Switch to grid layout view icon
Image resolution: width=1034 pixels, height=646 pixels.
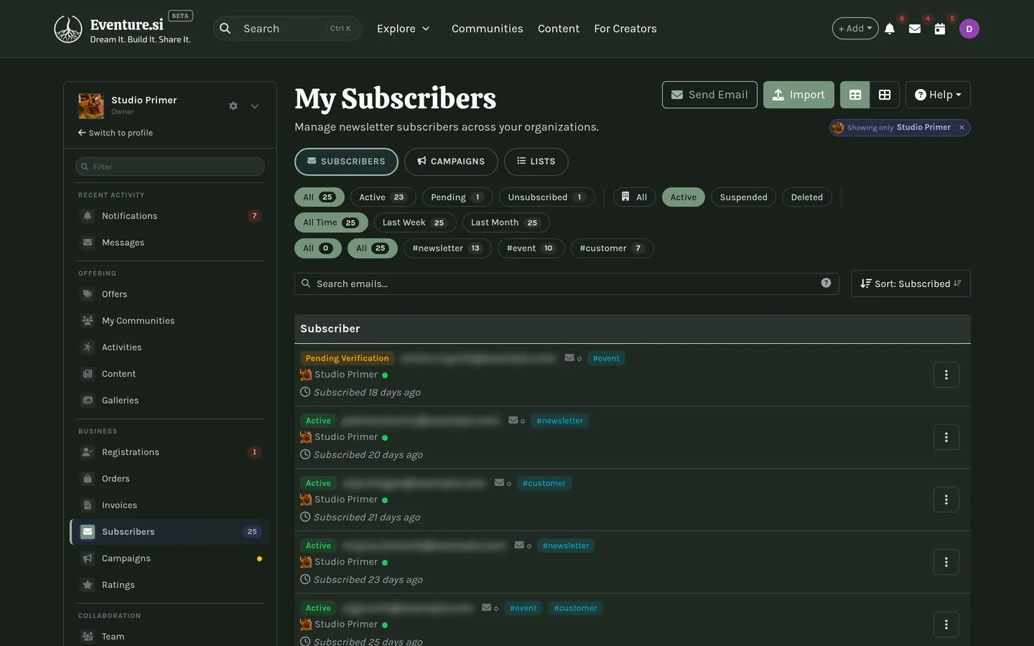pyautogui.click(x=885, y=95)
